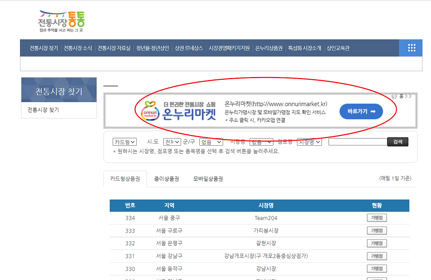Open 시장경영패키지지원 menu

(229, 48)
